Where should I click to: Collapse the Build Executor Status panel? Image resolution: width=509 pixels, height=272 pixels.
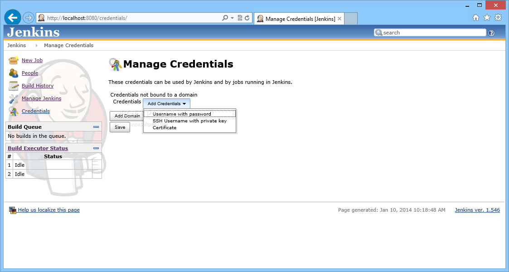pos(96,148)
